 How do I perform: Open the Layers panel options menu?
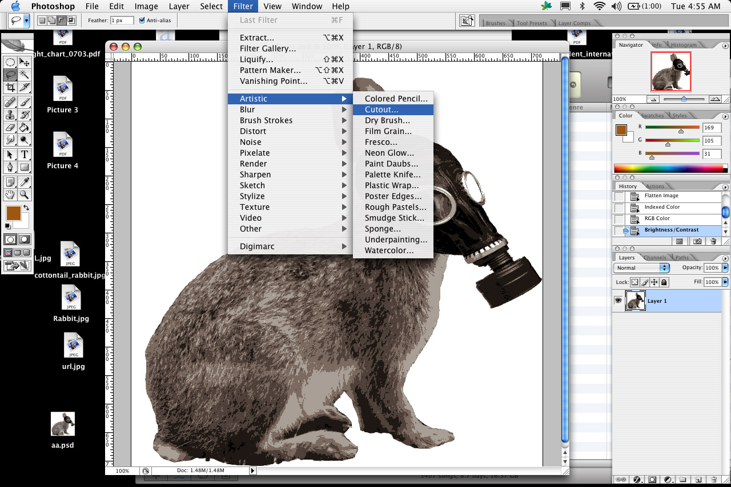coord(725,258)
